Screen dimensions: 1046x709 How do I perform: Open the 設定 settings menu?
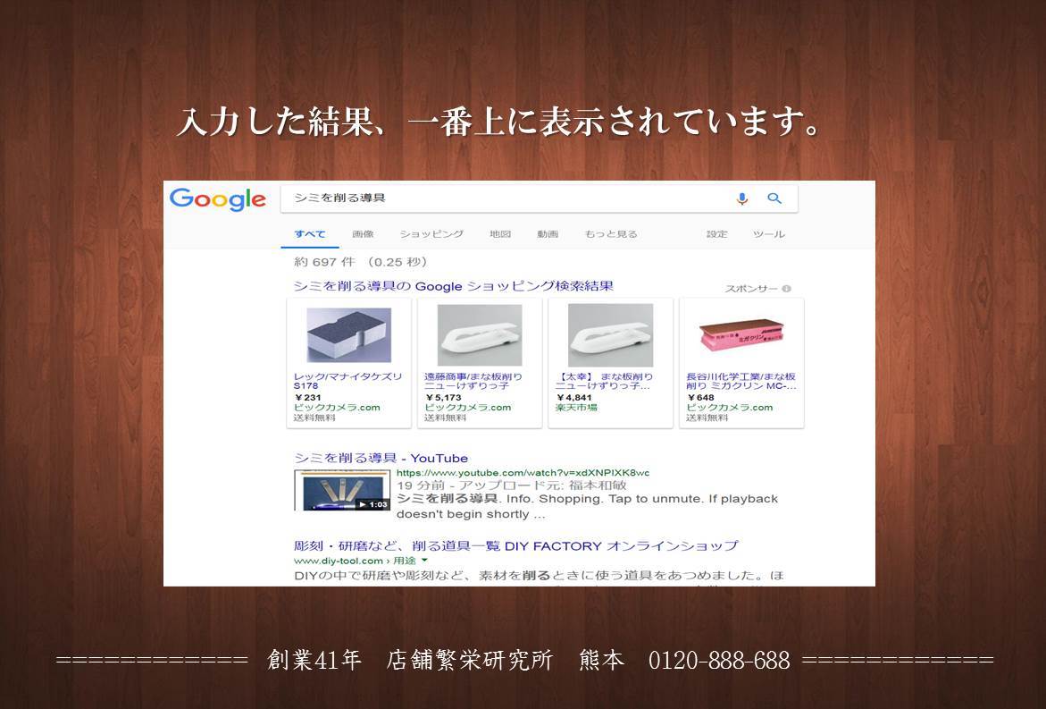[x=717, y=234]
